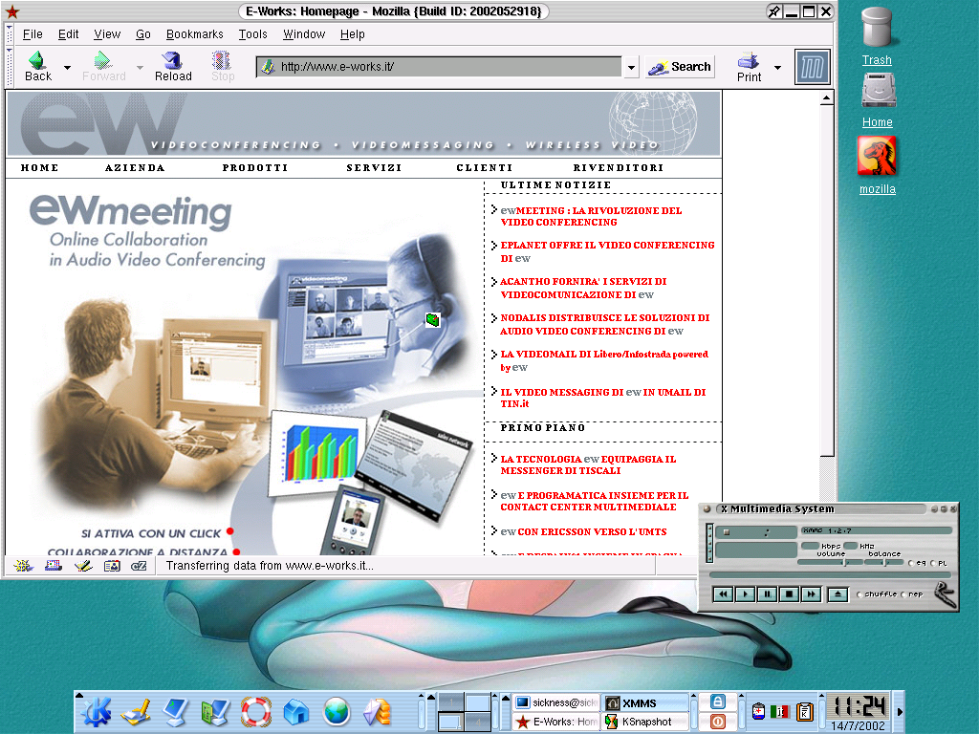The image size is (979, 734).
Task: Launch the globe web browser panel icon
Action: (x=337, y=711)
